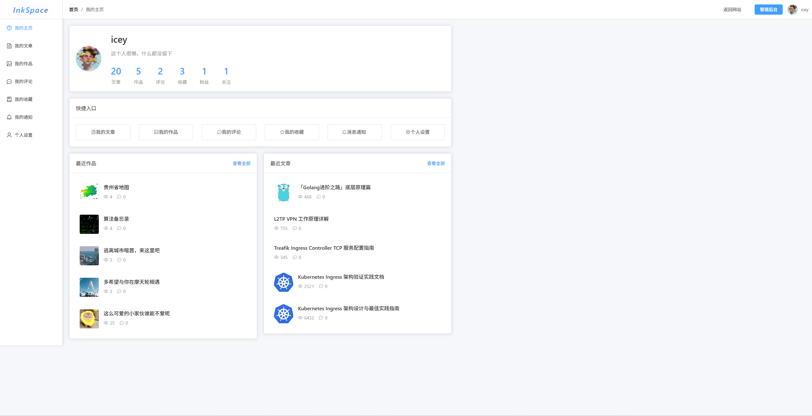Open 我的文章 in the sidebar
Viewport: 812px width, 416px height.
pos(23,46)
